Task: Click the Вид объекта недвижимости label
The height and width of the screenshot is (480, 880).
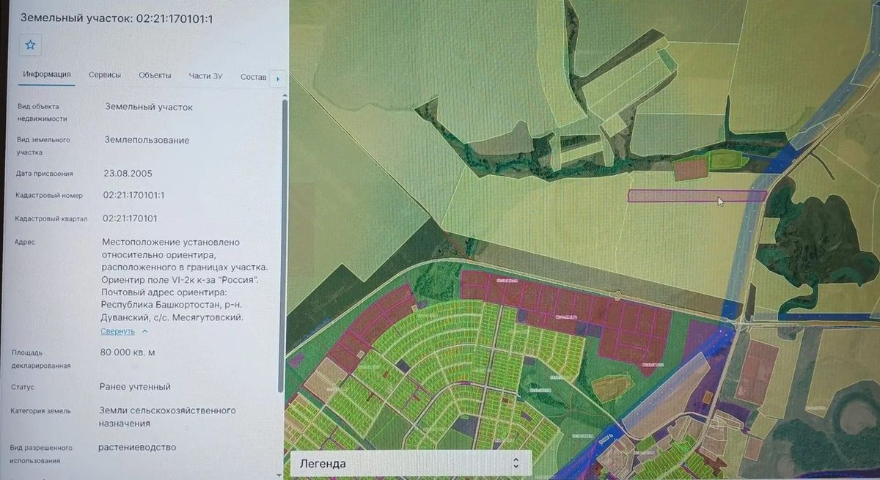Action: pos(42,112)
